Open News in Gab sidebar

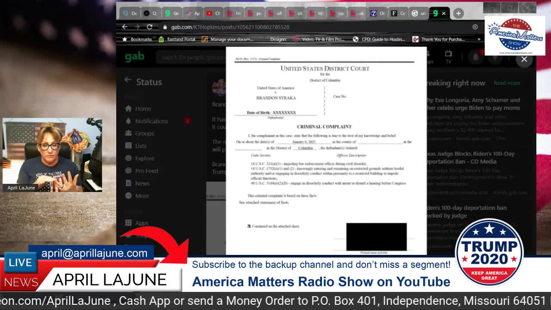tap(137, 183)
